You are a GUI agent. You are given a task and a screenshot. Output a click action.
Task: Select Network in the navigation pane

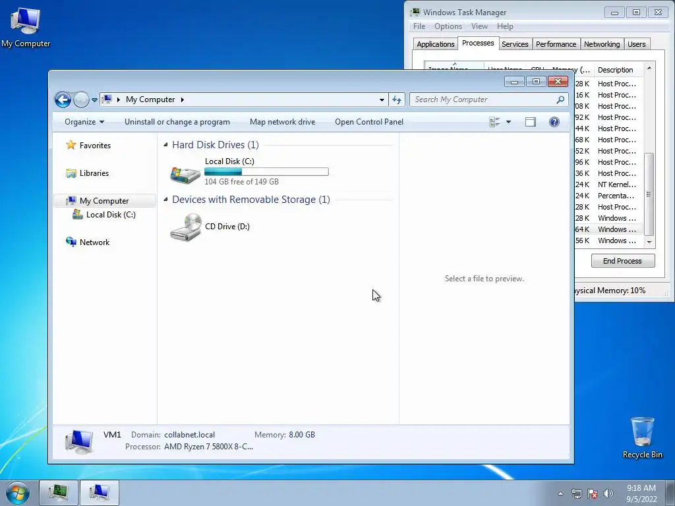(94, 242)
